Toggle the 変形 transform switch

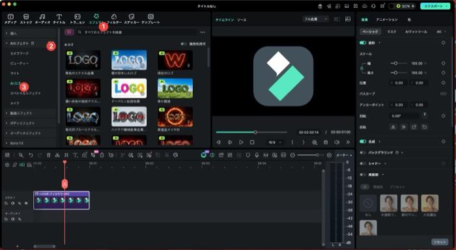click(363, 43)
